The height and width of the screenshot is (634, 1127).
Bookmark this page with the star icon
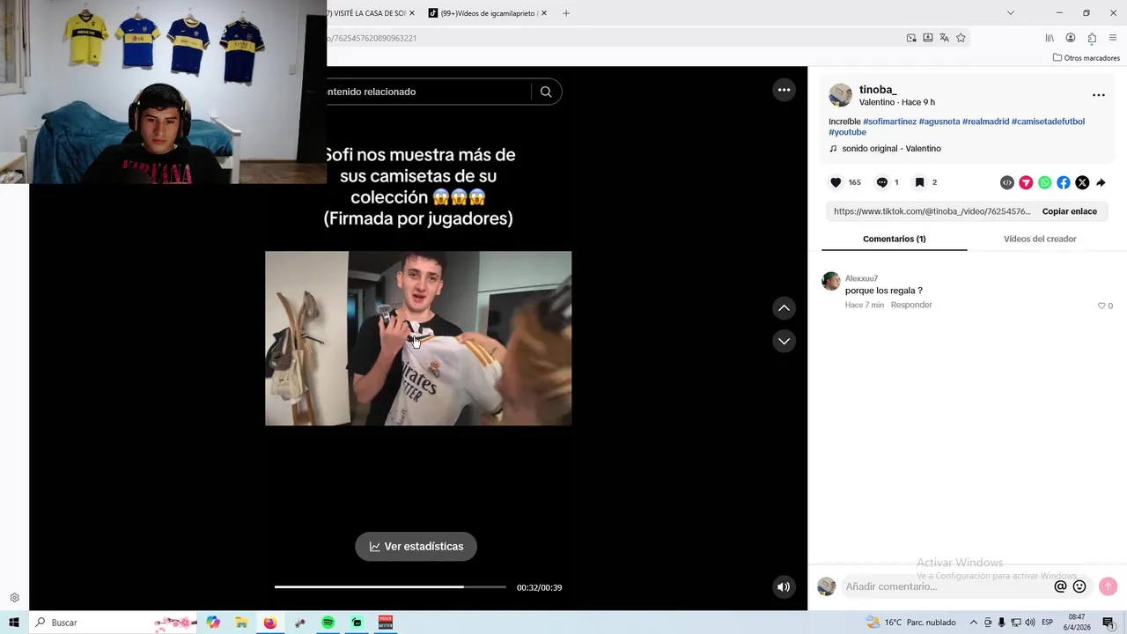[x=961, y=38]
